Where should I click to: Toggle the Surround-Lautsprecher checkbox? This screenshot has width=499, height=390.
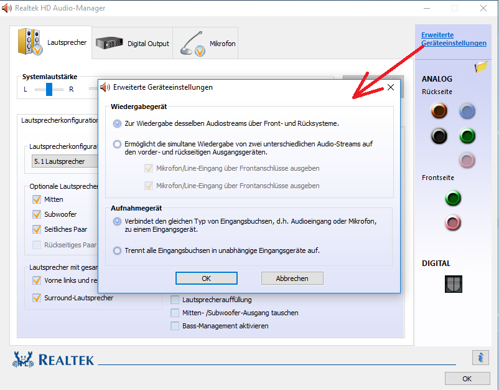[x=37, y=298]
